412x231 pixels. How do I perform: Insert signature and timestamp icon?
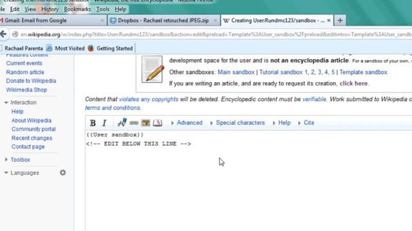tap(122, 123)
